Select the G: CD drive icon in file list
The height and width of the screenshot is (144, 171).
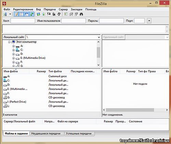click(5, 97)
